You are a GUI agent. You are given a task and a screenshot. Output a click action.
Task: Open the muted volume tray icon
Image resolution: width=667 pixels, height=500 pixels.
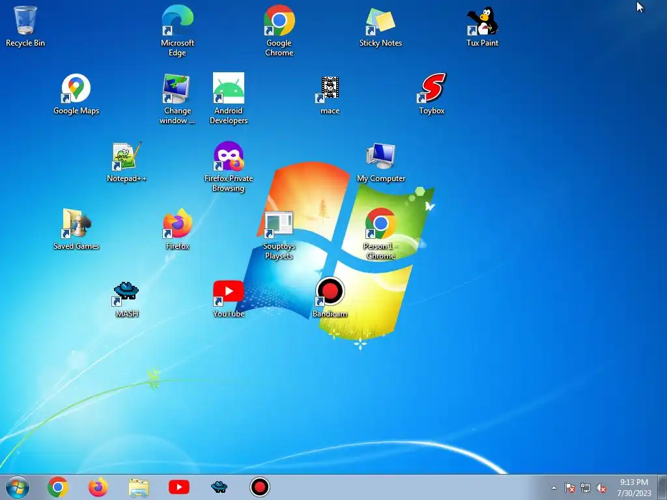tap(601, 488)
